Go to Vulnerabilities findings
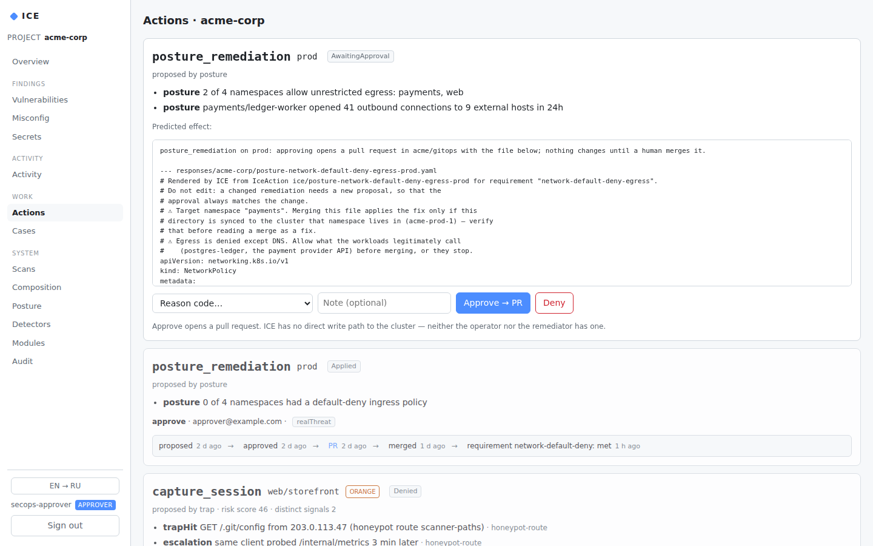Screen dimensions: 873x546 65,100
